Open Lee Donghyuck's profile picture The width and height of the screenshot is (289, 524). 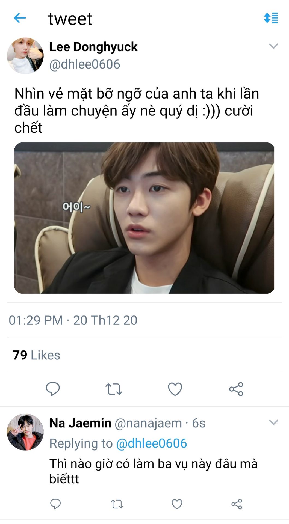(x=25, y=56)
